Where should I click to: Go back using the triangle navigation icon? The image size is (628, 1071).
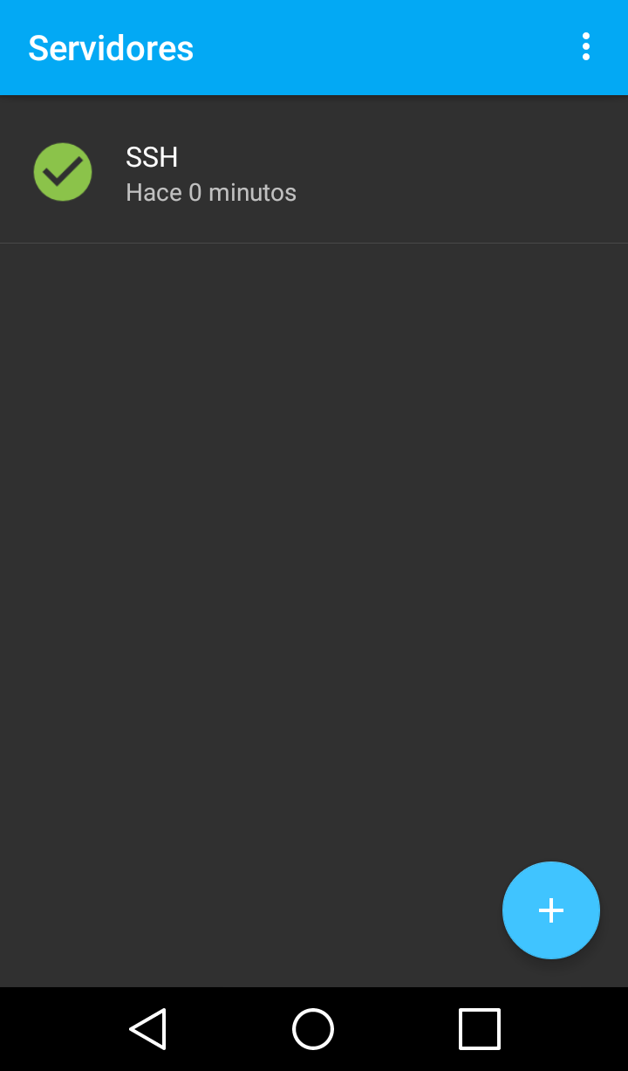pos(148,1029)
